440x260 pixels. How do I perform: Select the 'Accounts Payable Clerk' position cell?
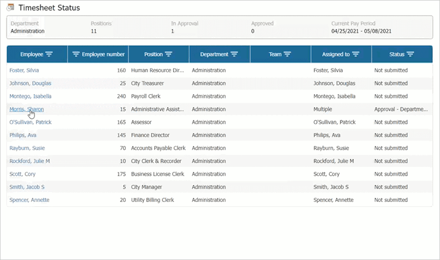click(158, 148)
